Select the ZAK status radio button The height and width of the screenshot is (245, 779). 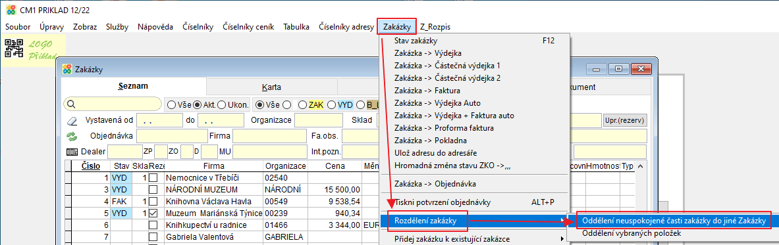pos(302,104)
